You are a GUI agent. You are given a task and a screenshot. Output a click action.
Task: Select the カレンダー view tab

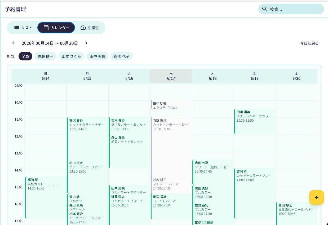pyautogui.click(x=56, y=28)
